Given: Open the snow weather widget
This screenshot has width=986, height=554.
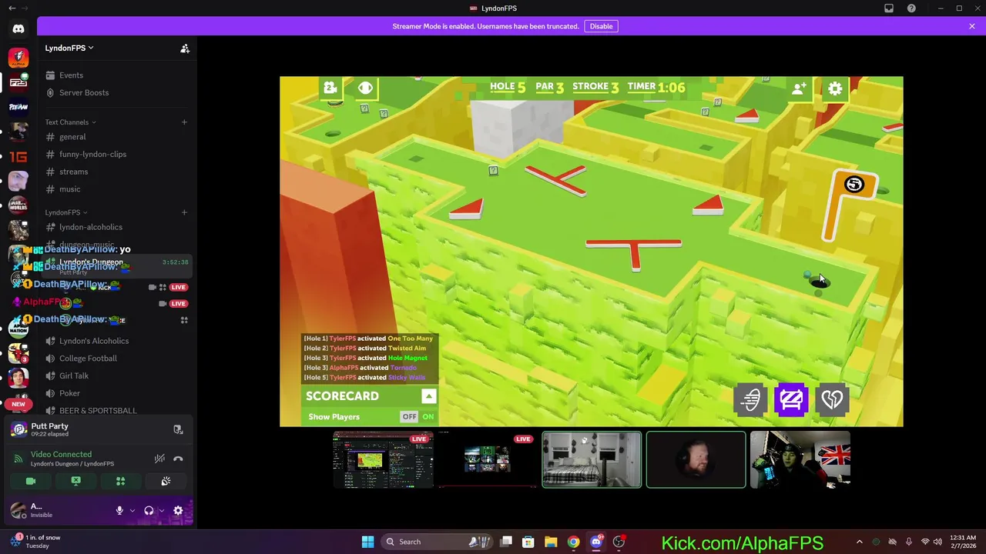Looking at the screenshot, I should click(34, 542).
